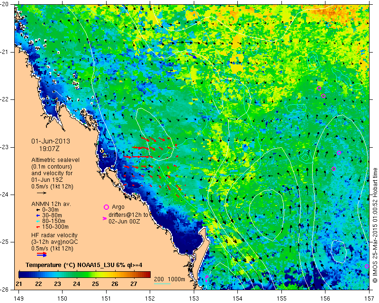379x303 pixels.
Task: Click the northernmost Argo float marker near 21.8S
Action: click(319, 88)
